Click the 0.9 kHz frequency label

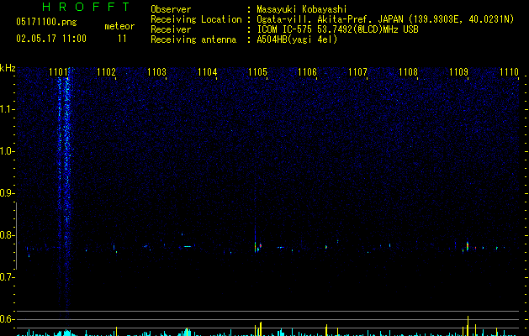click(x=7, y=193)
